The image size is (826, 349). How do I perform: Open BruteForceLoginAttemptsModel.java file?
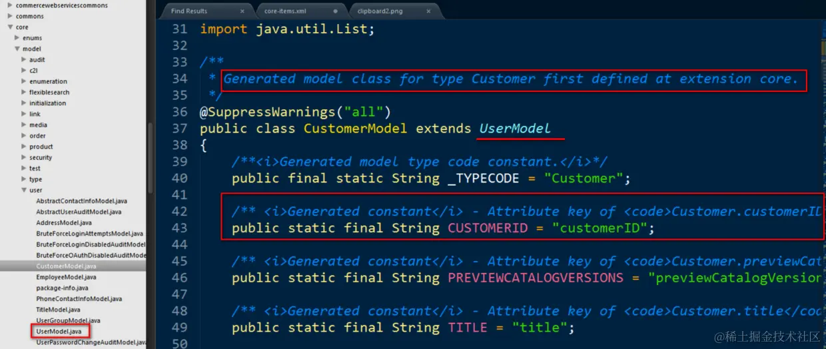[89, 234]
